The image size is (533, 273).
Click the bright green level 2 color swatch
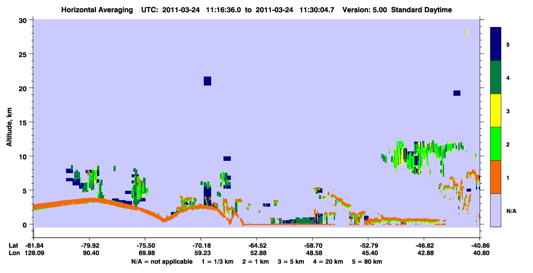[x=496, y=144]
